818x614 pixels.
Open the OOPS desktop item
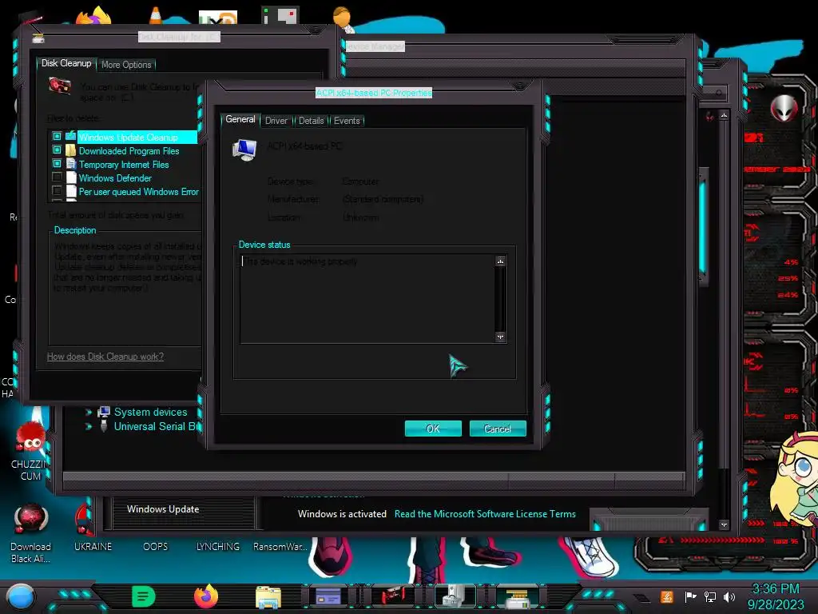click(156, 546)
